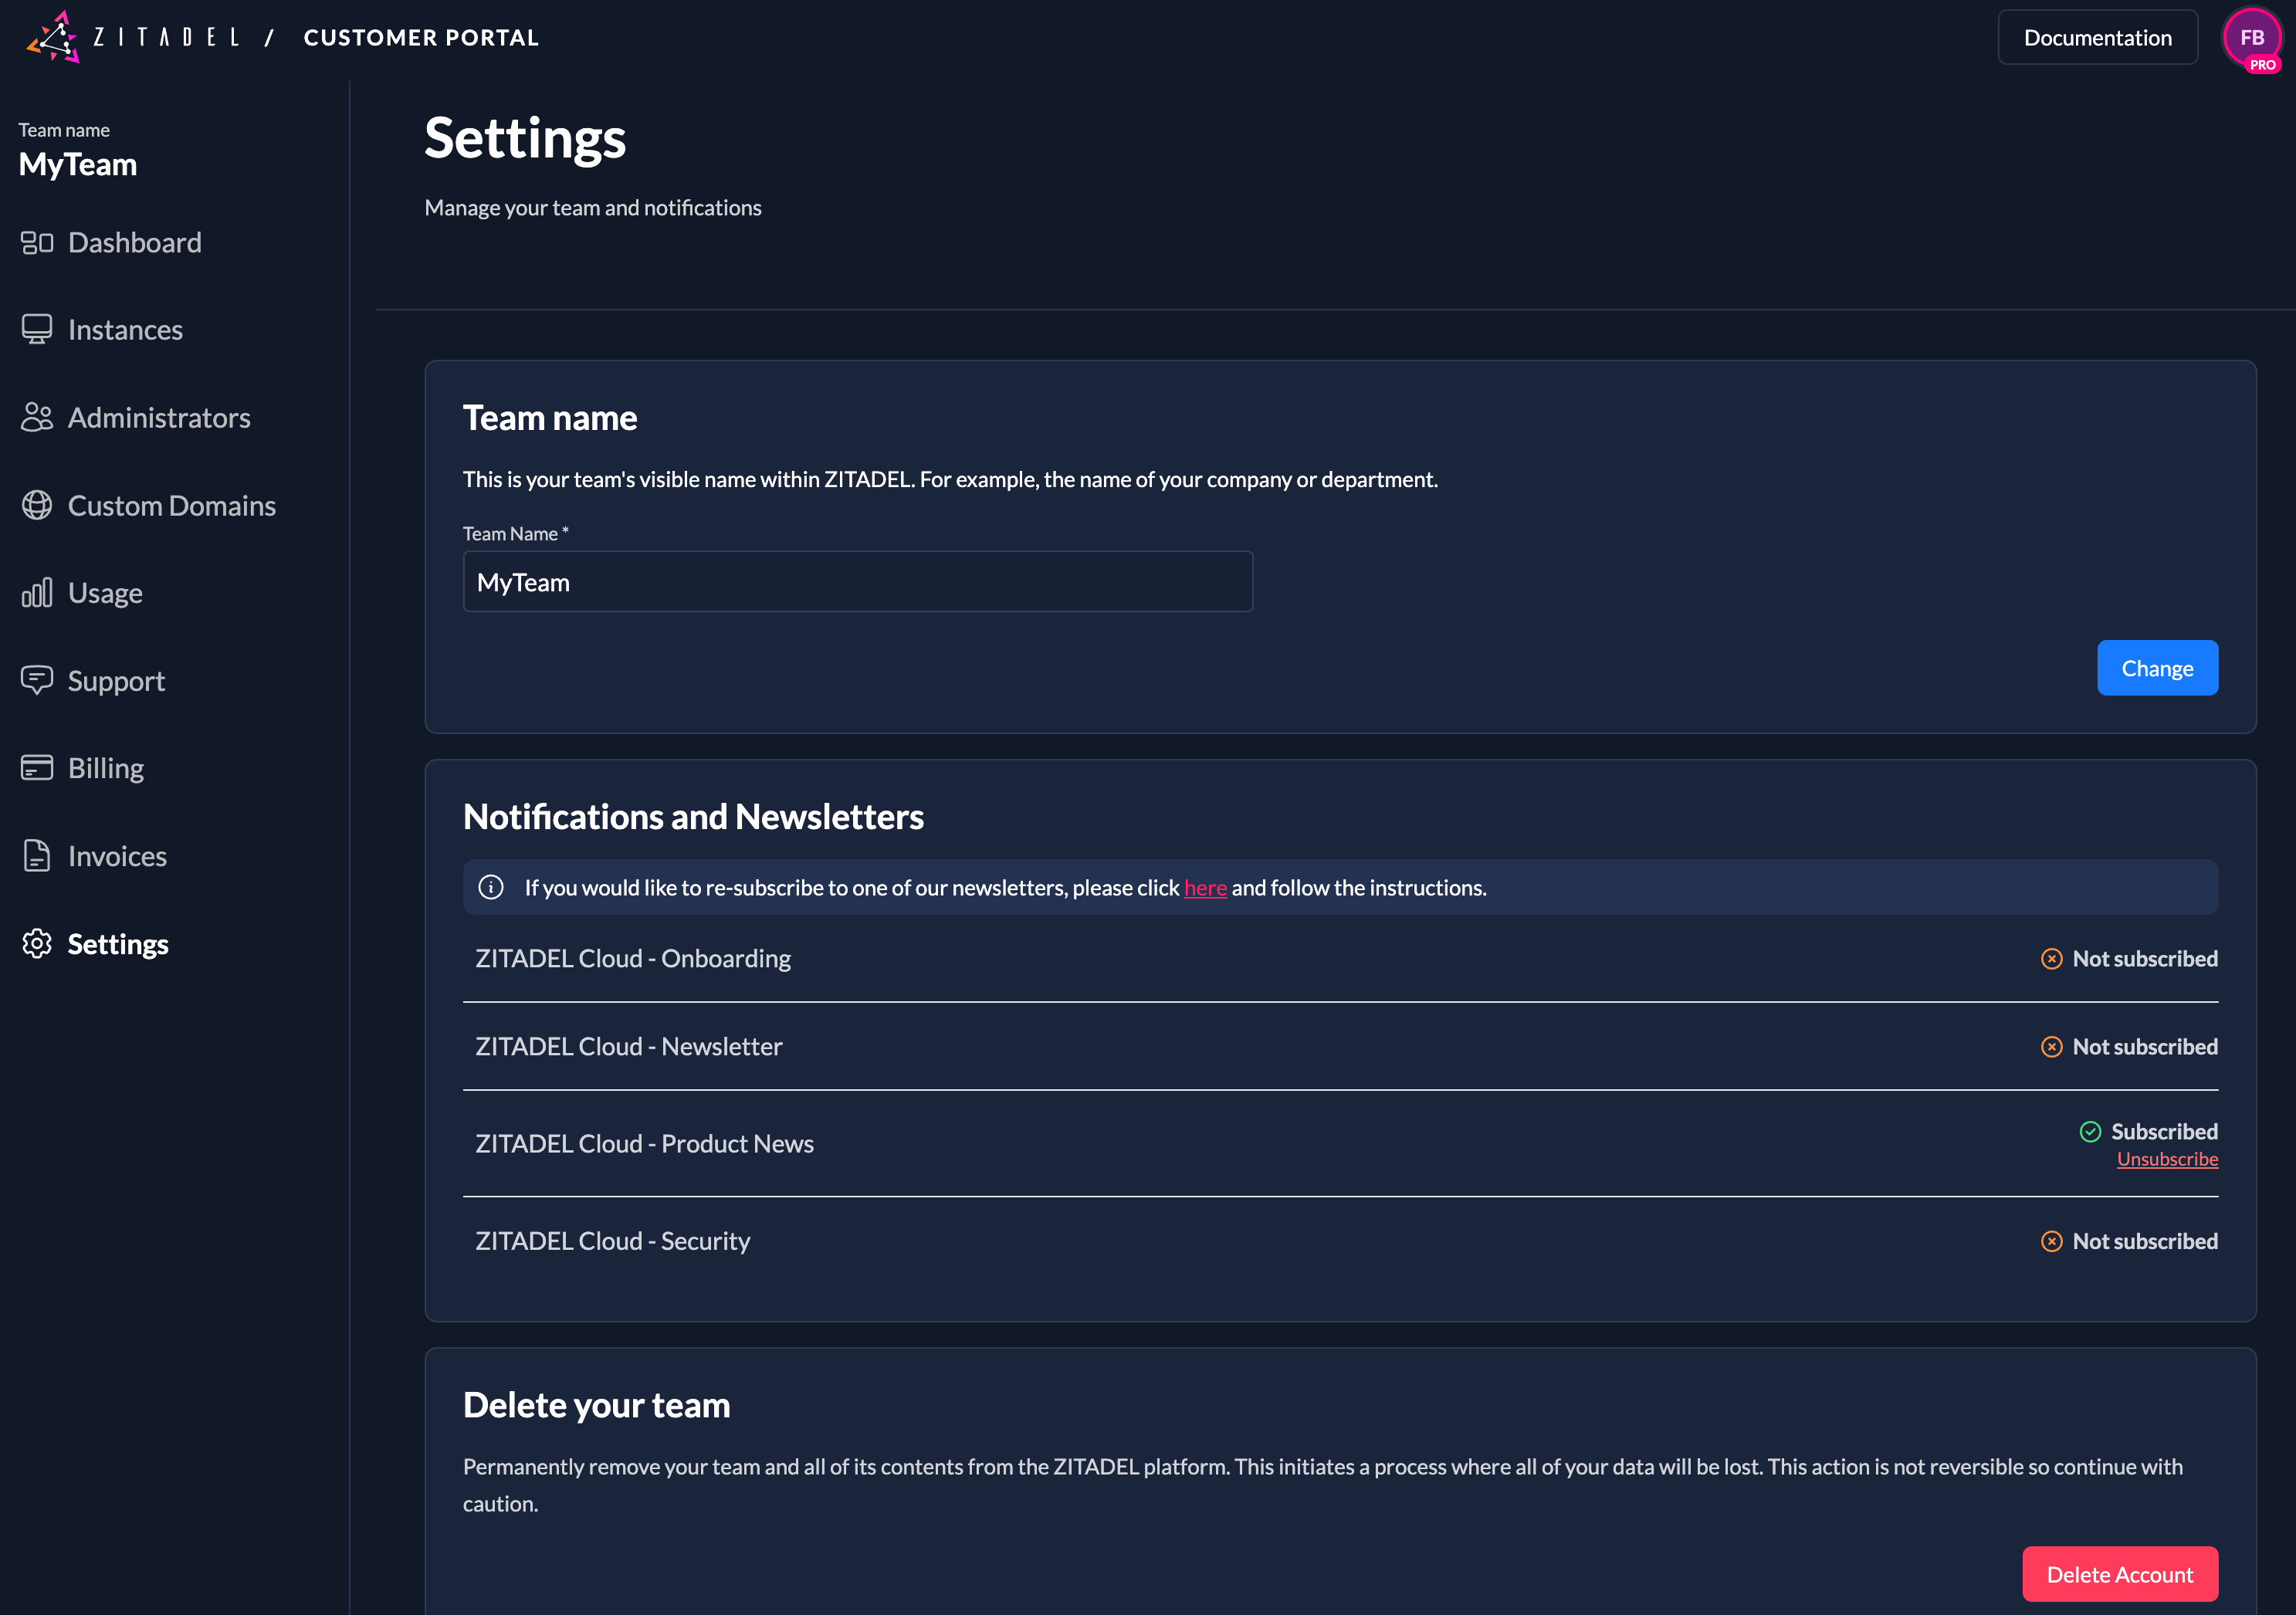The height and width of the screenshot is (1615, 2296).
Task: Open the Dashboard sidebar icon
Action: coord(37,242)
